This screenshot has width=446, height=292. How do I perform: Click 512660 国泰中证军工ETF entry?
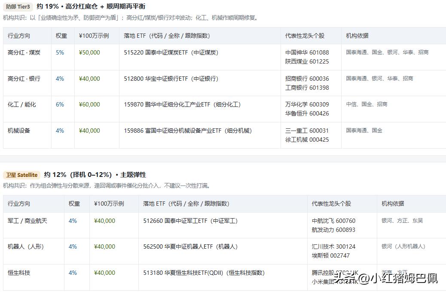190,221
